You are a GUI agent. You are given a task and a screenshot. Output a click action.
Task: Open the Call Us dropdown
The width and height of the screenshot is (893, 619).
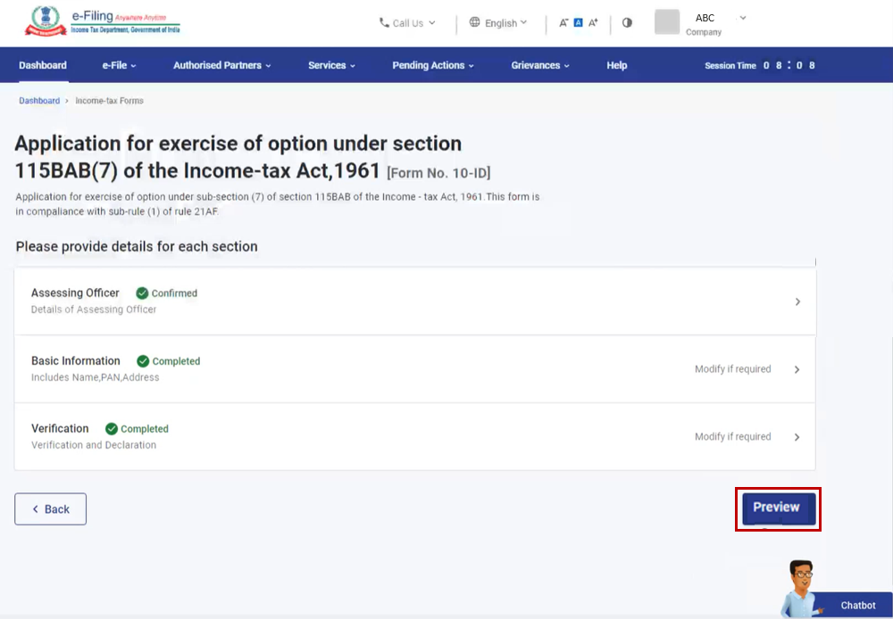pyautogui.click(x=407, y=23)
